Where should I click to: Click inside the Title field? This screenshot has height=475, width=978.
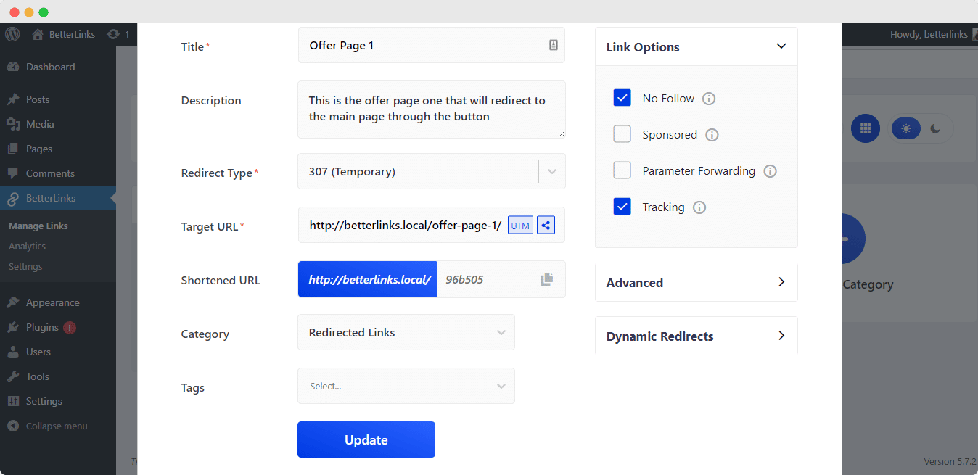[406, 46]
